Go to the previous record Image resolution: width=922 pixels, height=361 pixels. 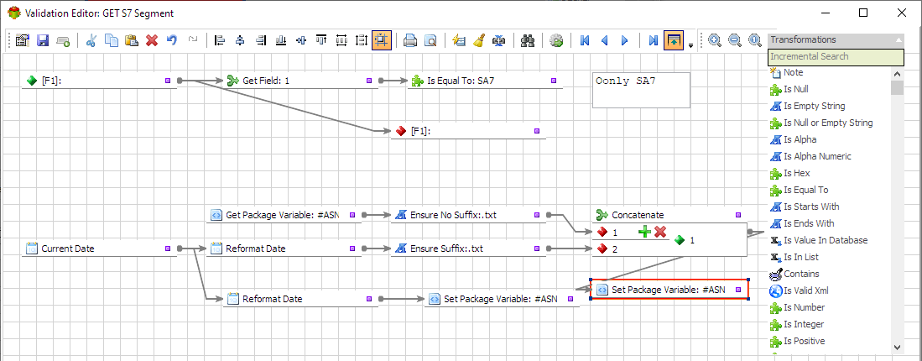click(x=605, y=40)
